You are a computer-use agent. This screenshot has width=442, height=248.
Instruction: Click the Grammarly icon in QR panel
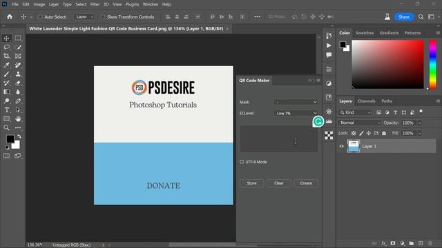point(318,121)
